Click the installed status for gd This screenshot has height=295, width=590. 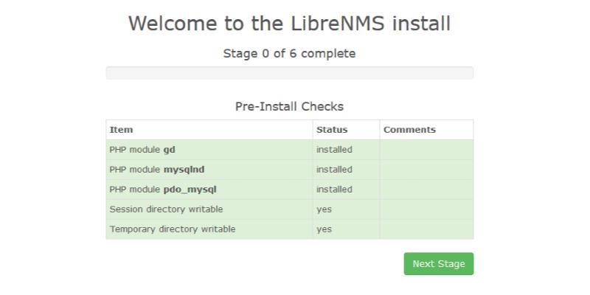(x=334, y=150)
